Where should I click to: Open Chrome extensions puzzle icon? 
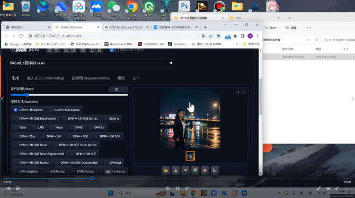point(235,36)
